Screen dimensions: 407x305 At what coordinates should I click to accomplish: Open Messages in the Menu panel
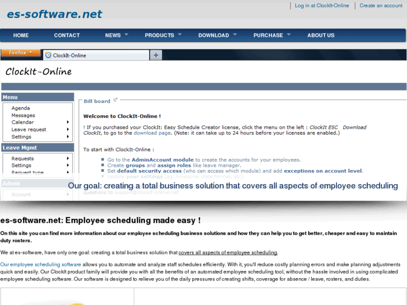[x=23, y=115]
